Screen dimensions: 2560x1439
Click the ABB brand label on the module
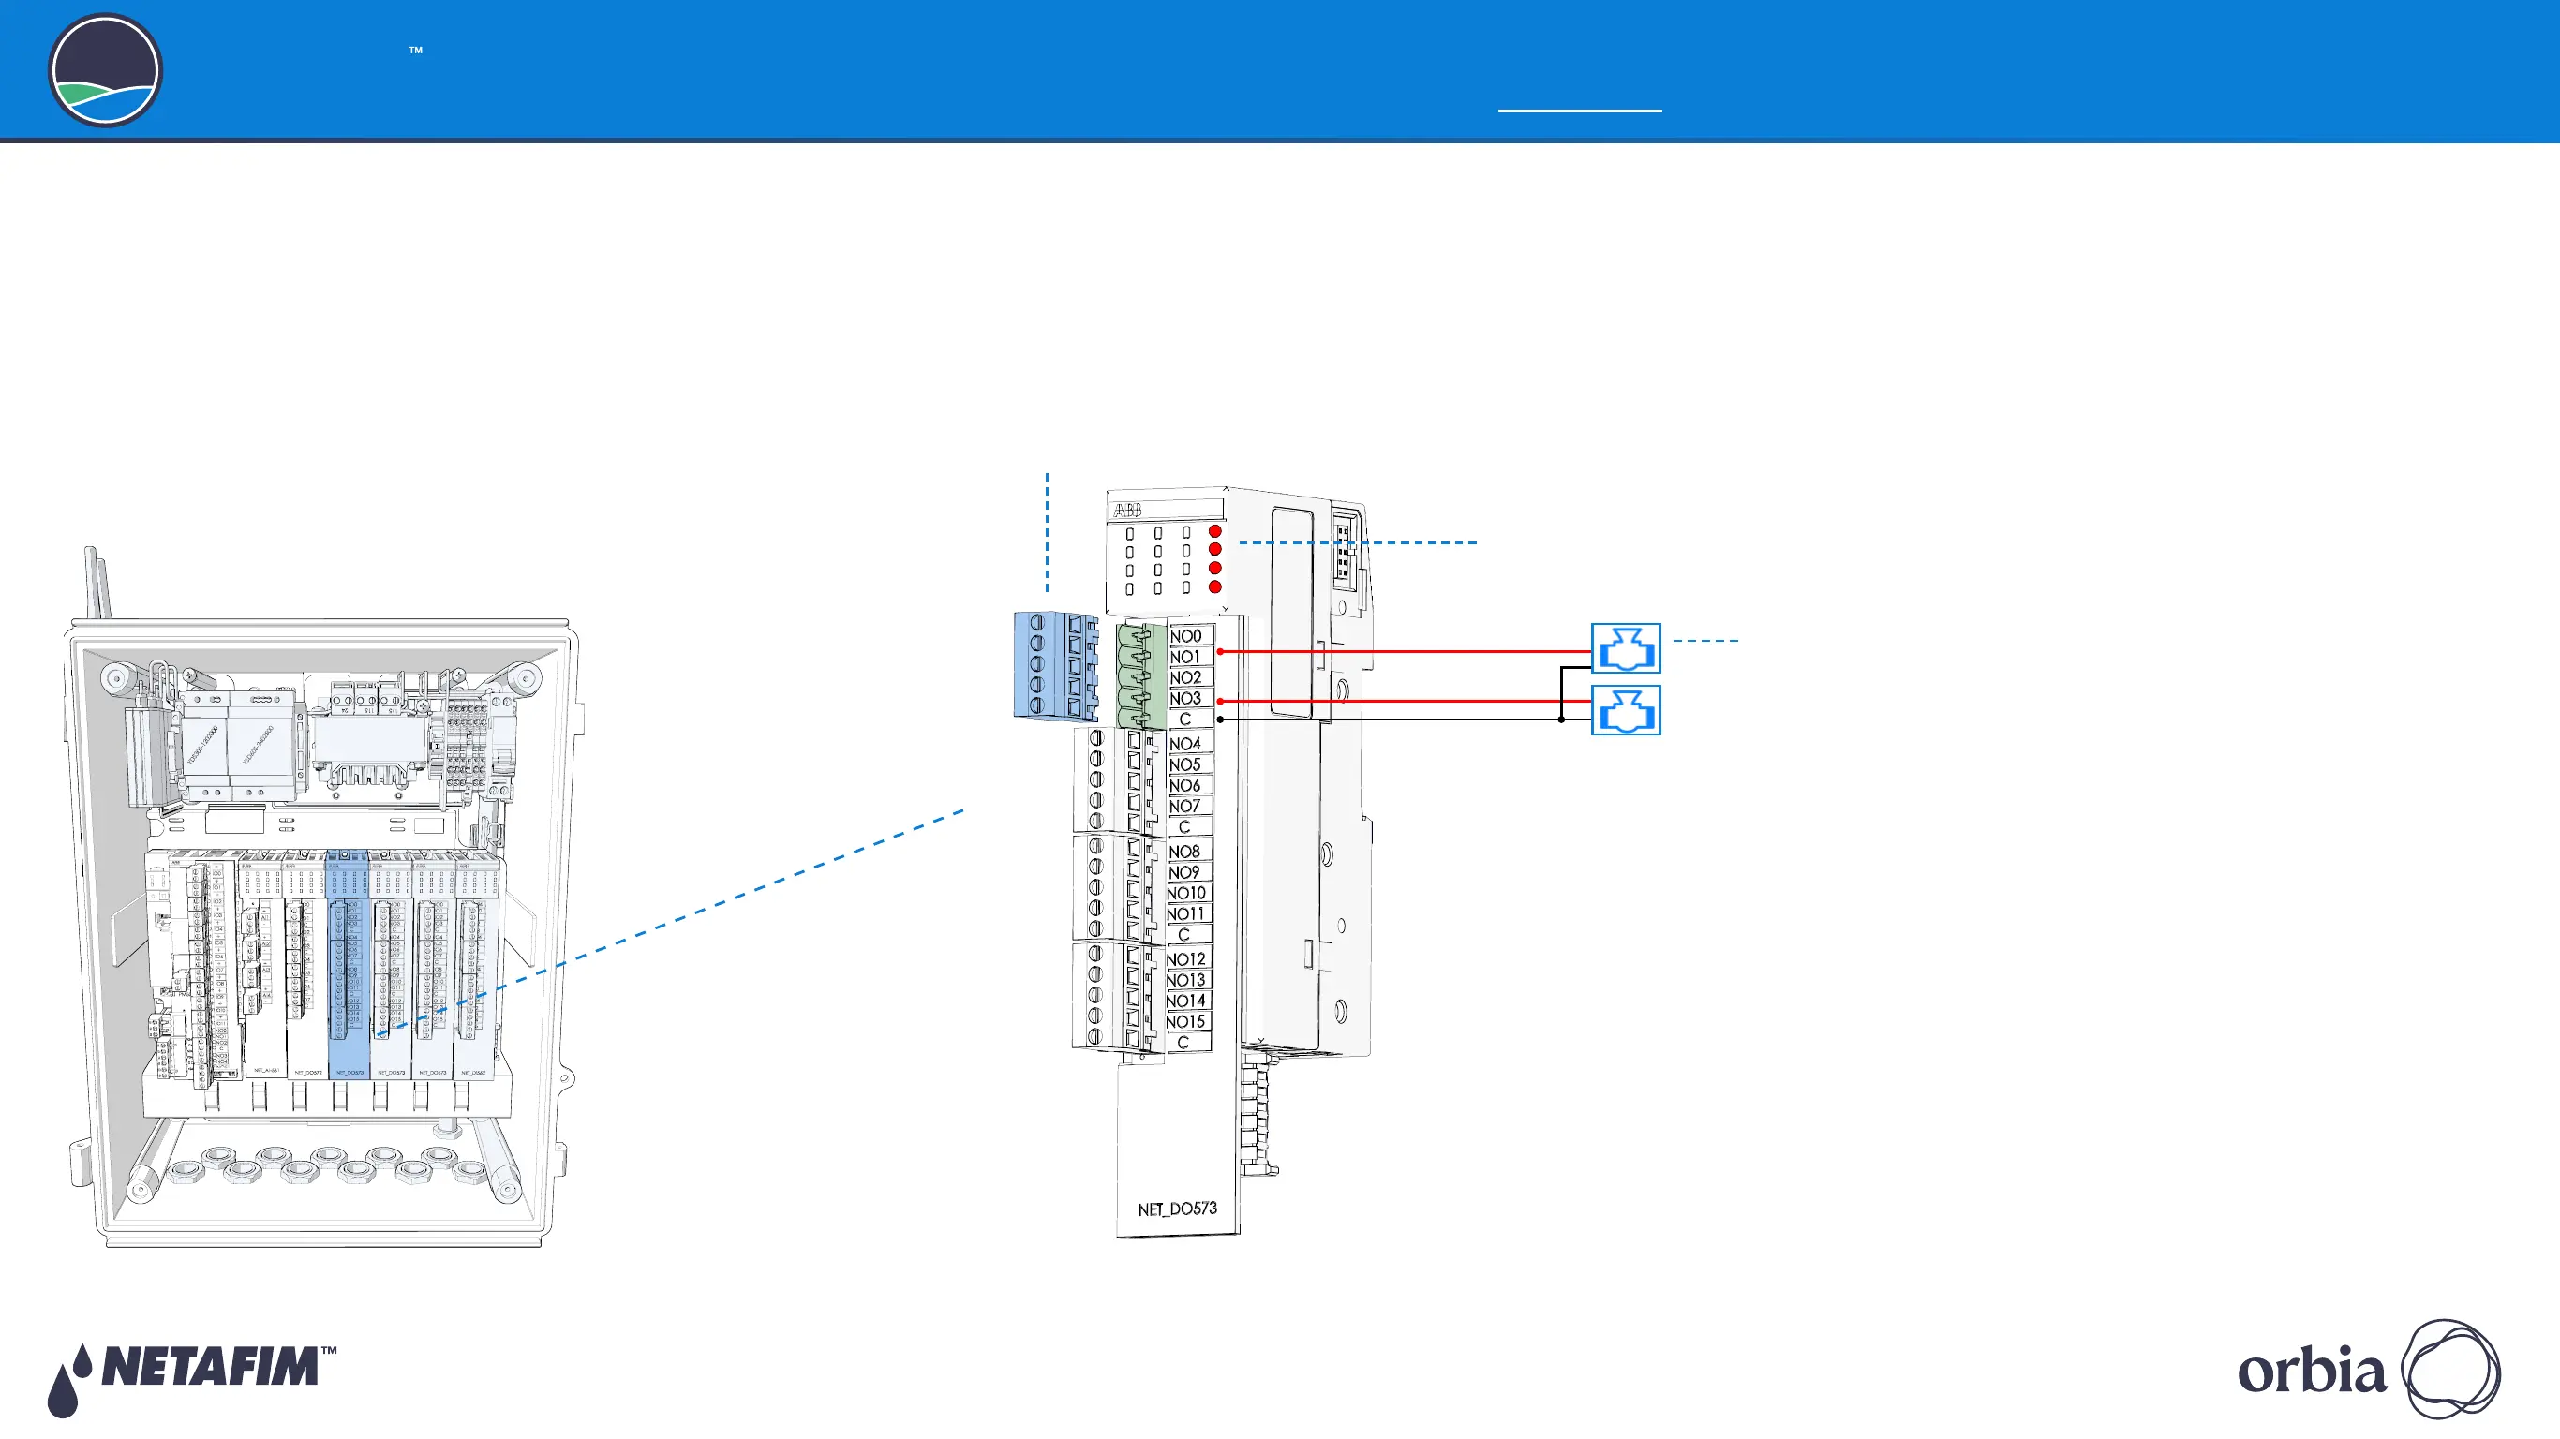(x=1127, y=510)
